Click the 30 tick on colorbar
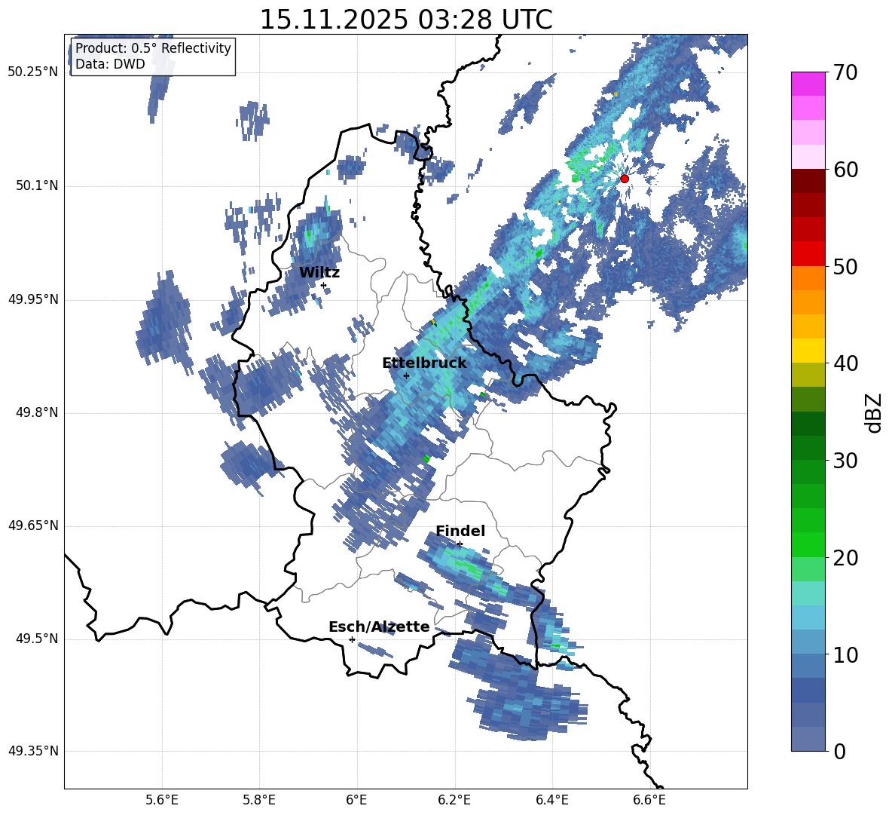 coord(845,461)
